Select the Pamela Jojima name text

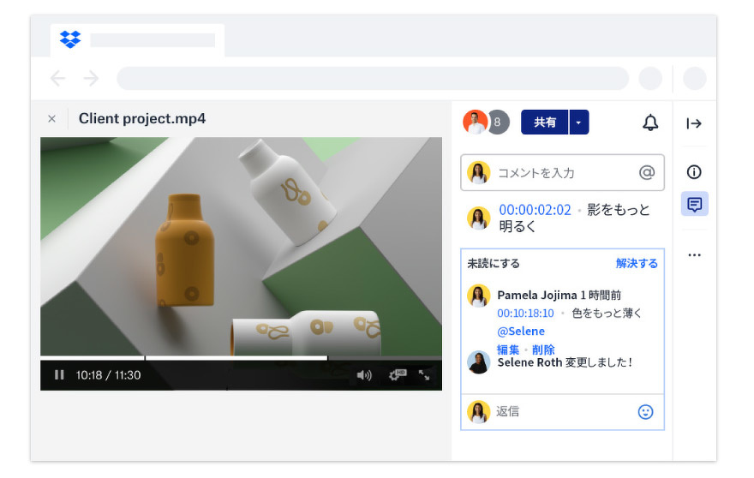tap(536, 295)
